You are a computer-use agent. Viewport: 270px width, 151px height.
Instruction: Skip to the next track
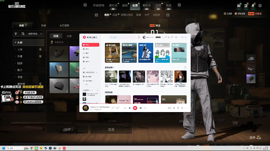140,108
